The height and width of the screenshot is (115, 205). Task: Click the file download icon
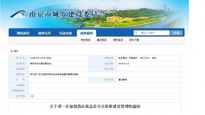click(x=32, y=96)
